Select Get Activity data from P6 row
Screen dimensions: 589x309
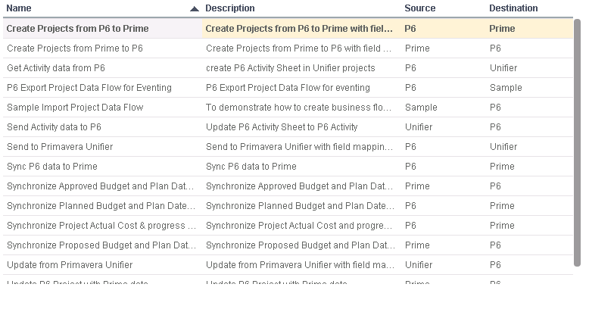pos(55,68)
